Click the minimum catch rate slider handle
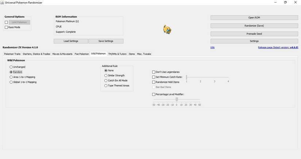The width and height of the screenshot is (301, 159). coord(186,77)
